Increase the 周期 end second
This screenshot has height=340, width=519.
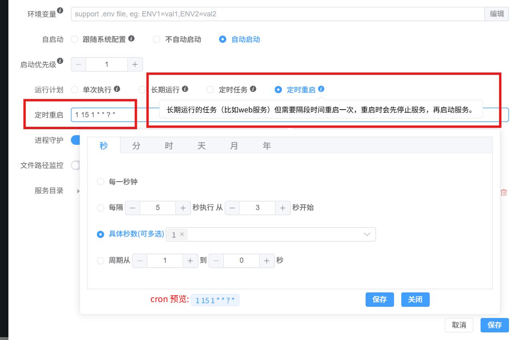pos(267,261)
